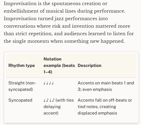This screenshot has height=125, width=141.
Task: Click the syncopated note symbols
Action: (x=49, y=100)
